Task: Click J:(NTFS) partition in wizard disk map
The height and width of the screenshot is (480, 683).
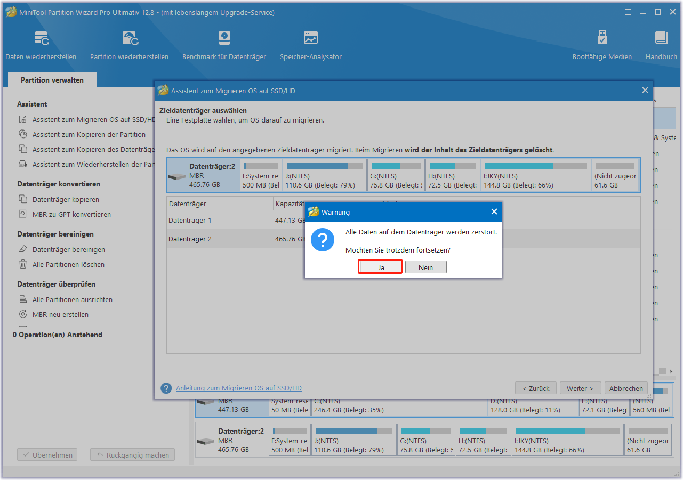Action: pyautogui.click(x=325, y=175)
